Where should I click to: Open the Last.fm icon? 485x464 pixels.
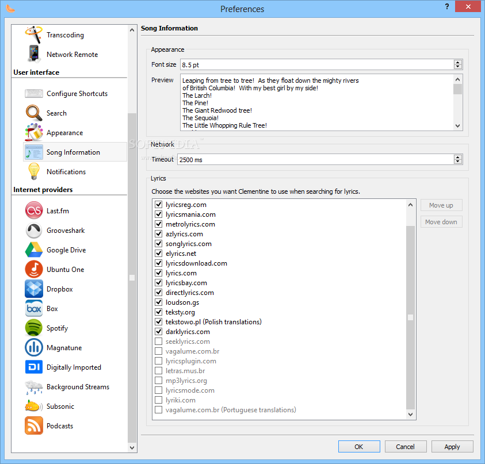coord(34,210)
